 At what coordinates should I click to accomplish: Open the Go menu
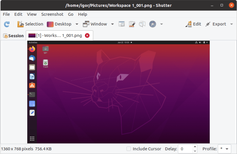70,14
